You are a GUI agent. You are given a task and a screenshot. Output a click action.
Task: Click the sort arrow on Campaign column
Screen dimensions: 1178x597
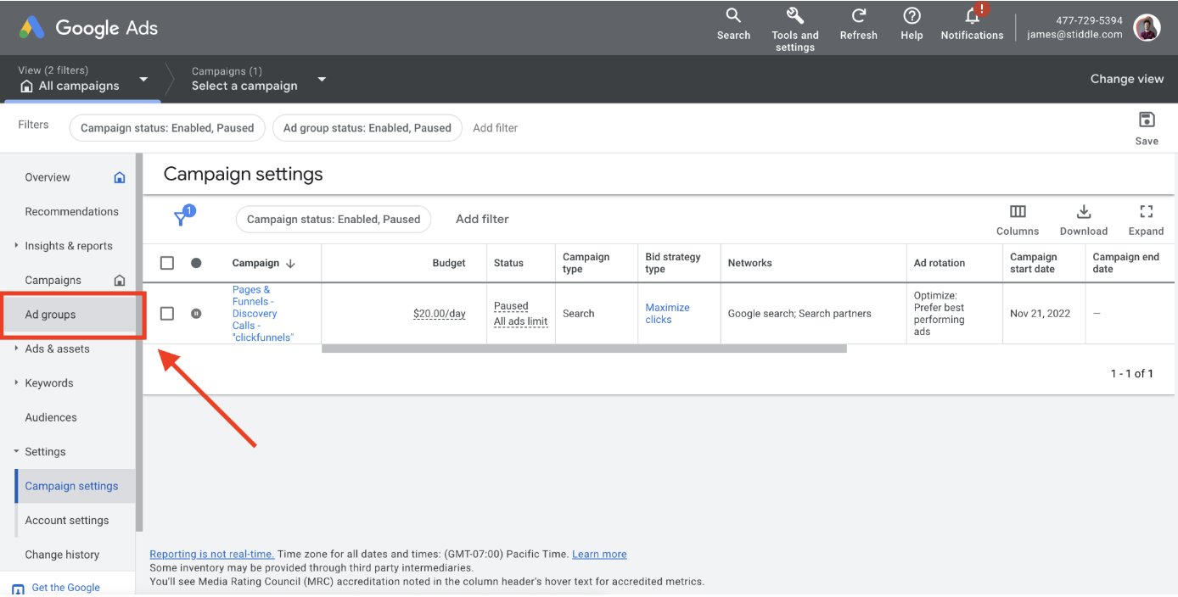coord(290,264)
